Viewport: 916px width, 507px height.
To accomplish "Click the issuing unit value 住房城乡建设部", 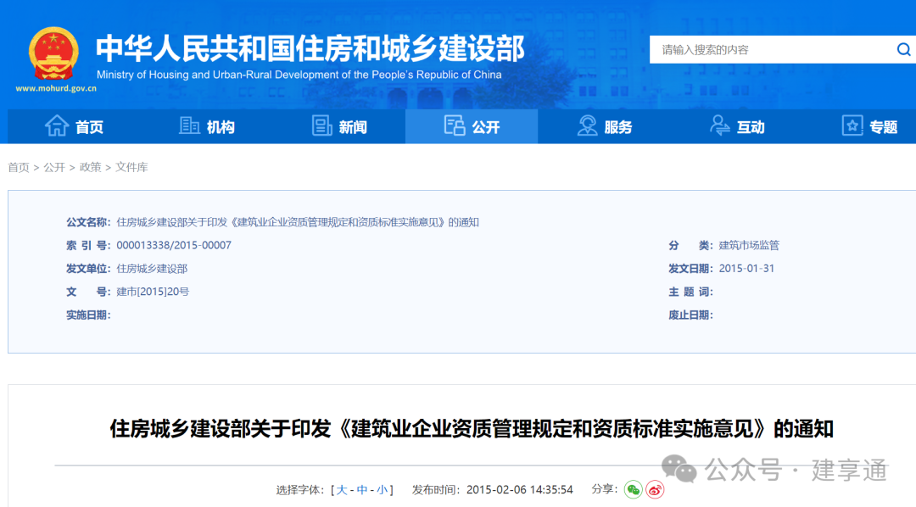I will [152, 269].
